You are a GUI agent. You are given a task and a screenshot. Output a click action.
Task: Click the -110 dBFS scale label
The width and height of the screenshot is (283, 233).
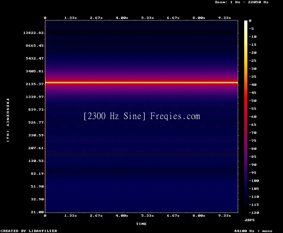pos(254,197)
